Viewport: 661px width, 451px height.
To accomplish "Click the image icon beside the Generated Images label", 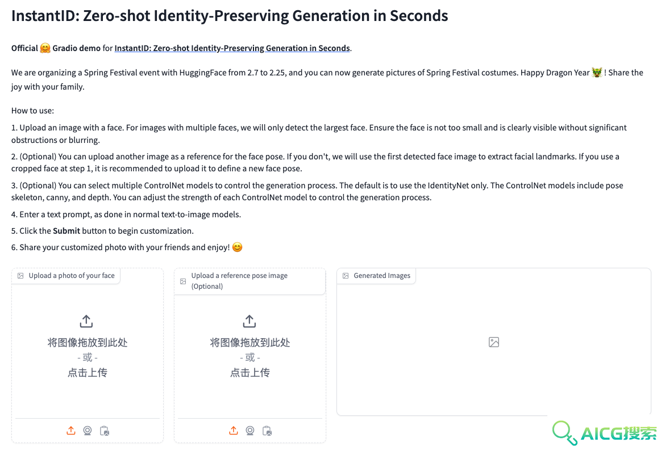I will pyautogui.click(x=346, y=276).
